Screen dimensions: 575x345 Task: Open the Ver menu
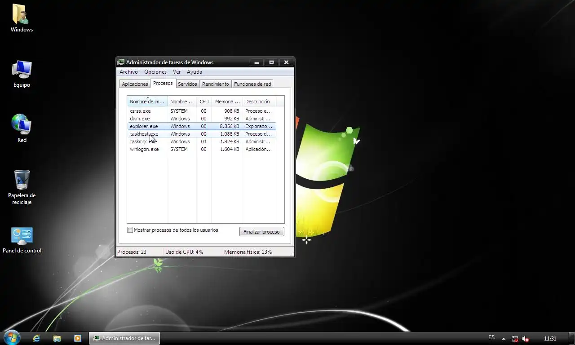(x=177, y=72)
